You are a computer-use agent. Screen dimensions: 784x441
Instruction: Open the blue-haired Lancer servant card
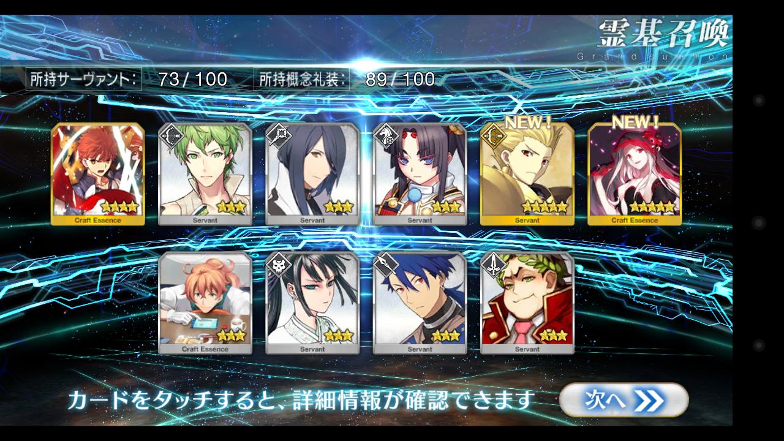click(420, 303)
